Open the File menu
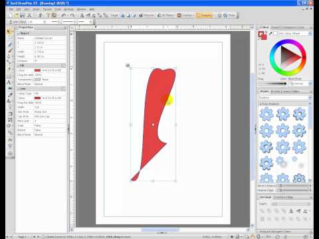The width and height of the screenshot is (319, 239). coord(11,9)
